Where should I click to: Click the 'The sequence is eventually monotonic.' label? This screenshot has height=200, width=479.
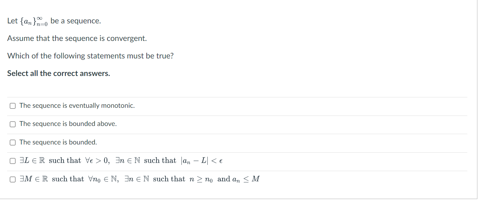tap(77, 106)
